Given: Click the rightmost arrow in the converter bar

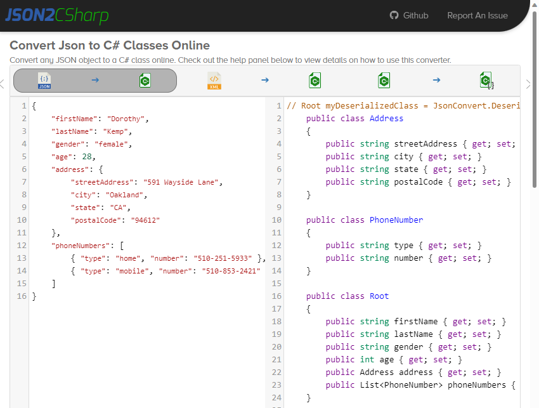Looking at the screenshot, I should [x=436, y=81].
